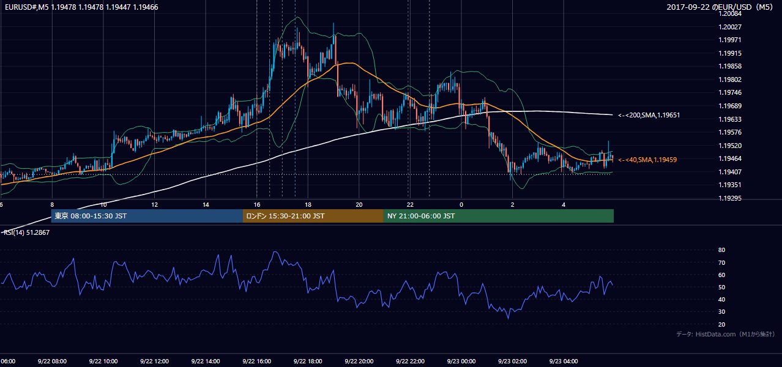782x367 pixels.
Task: Click hour label 22 under the chart
Action: point(410,205)
